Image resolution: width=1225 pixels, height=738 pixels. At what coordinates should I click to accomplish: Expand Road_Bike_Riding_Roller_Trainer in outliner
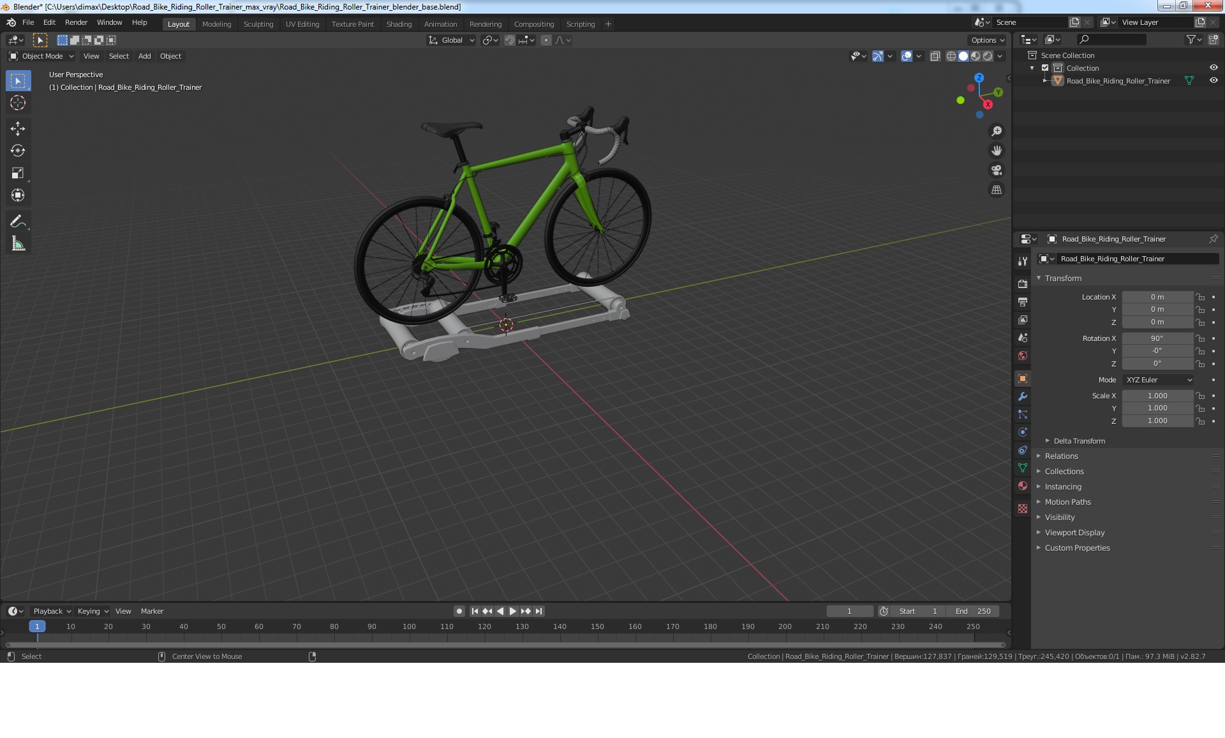(x=1045, y=81)
